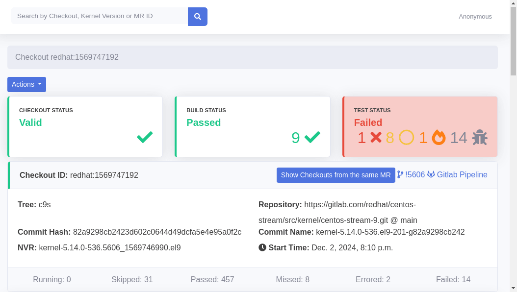The width and height of the screenshot is (517, 292).
Task: Click the yellow circle missed tests icon
Action: [407, 138]
